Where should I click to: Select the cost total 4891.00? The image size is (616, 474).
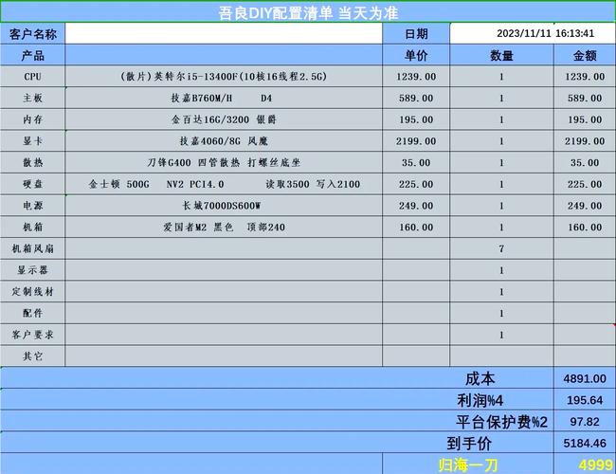tap(585, 378)
